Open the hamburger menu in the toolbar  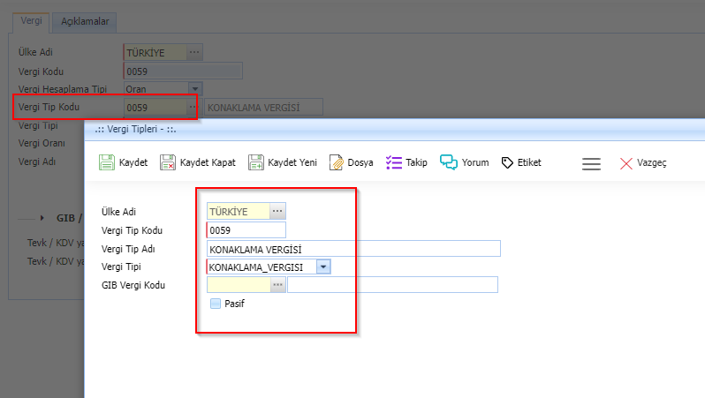tap(591, 163)
